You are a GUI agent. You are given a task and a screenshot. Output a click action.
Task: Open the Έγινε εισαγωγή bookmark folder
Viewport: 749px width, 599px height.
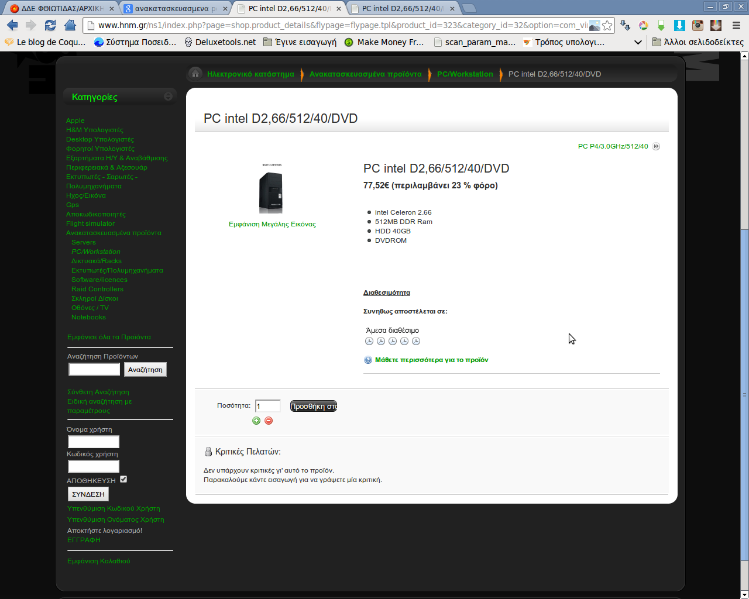[x=300, y=42]
